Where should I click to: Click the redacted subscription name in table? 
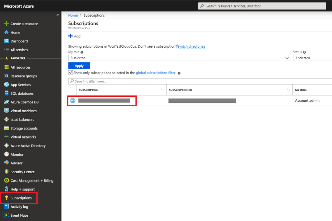coord(104,101)
